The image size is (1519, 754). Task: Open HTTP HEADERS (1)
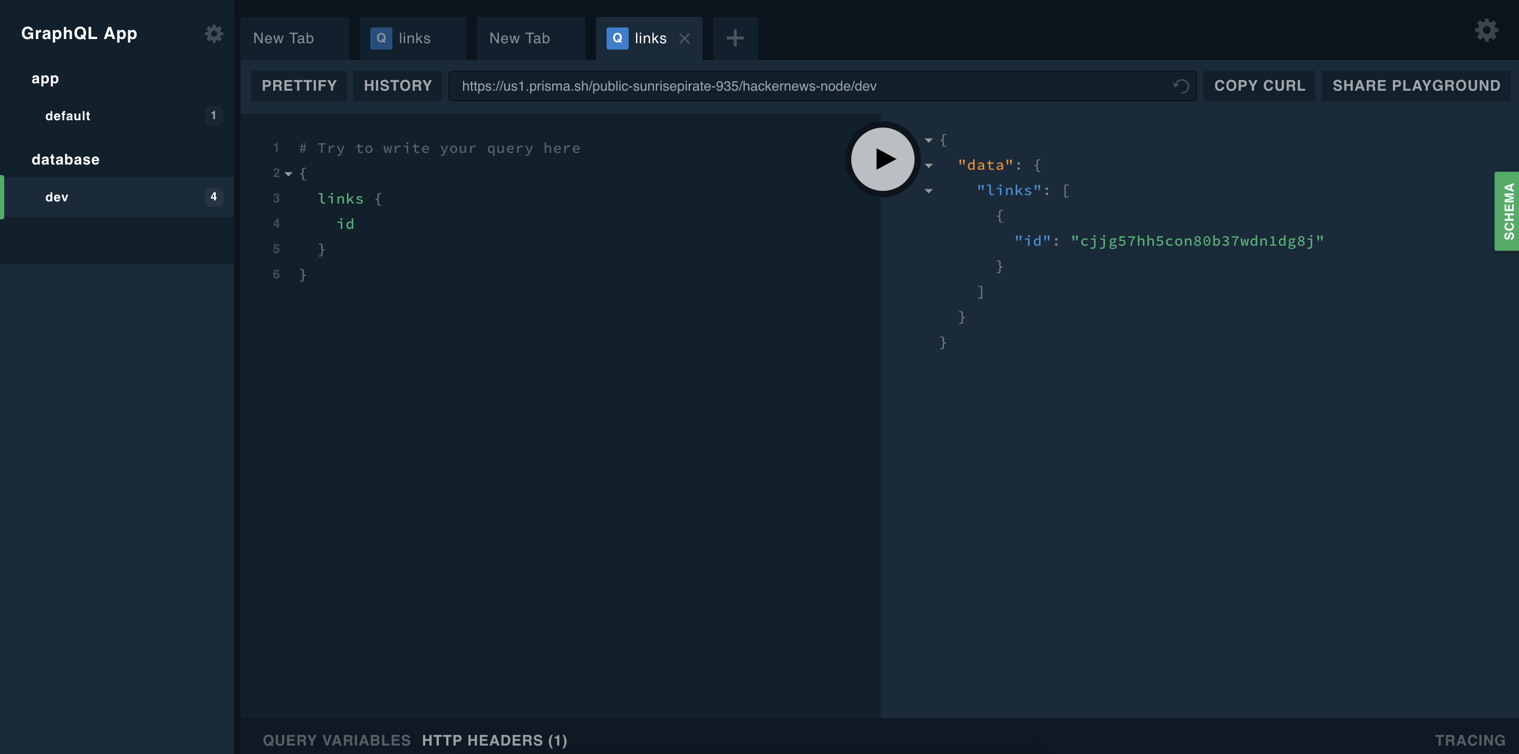point(494,740)
